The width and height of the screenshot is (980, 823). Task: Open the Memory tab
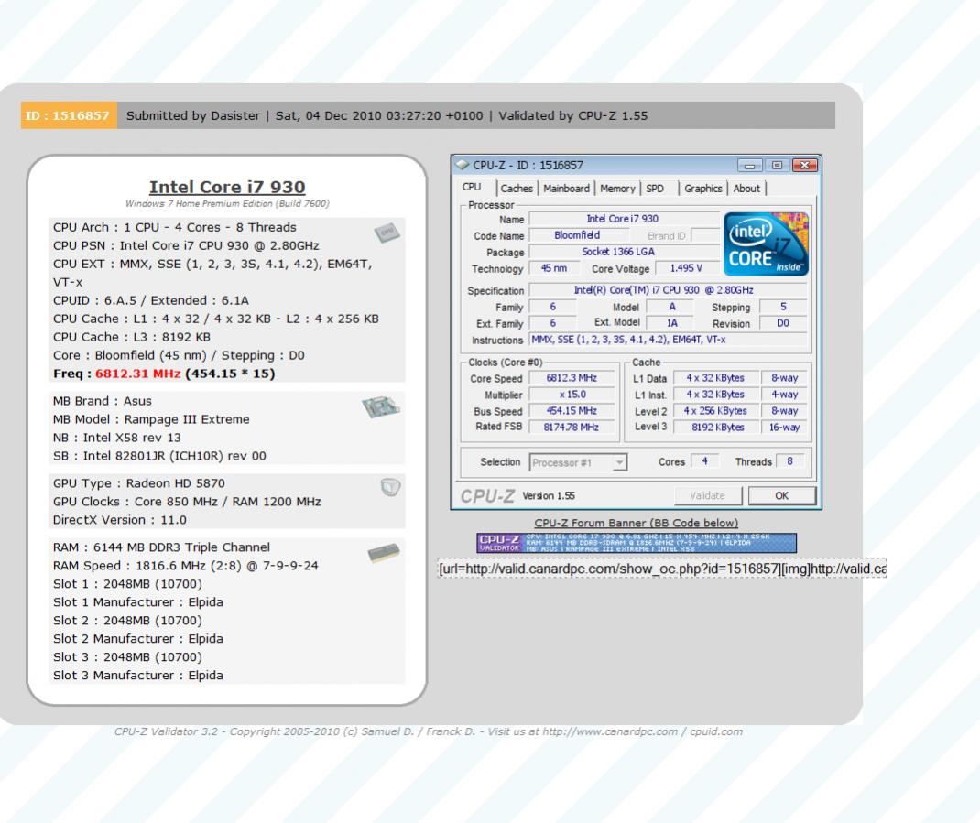617,188
